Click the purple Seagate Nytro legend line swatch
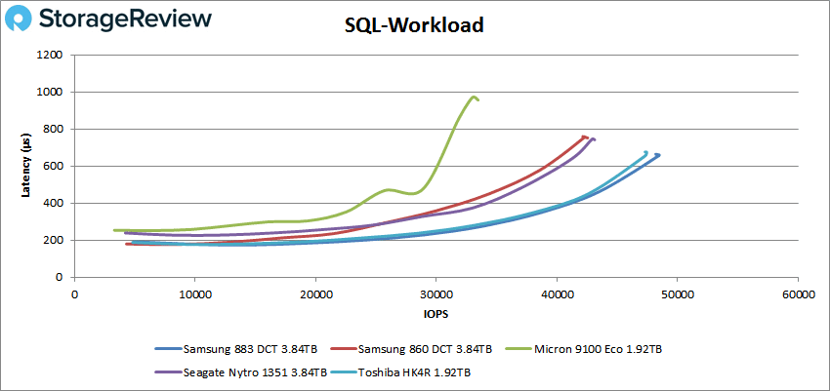The height and width of the screenshot is (391, 830). (x=168, y=372)
